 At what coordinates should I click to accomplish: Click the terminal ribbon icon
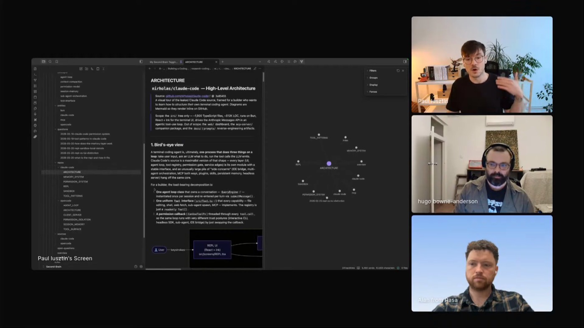coord(35,75)
